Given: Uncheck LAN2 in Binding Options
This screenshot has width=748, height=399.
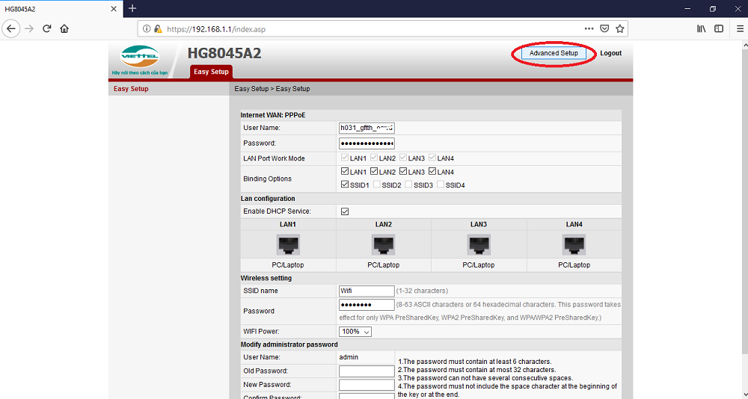Looking at the screenshot, I should pyautogui.click(x=374, y=172).
